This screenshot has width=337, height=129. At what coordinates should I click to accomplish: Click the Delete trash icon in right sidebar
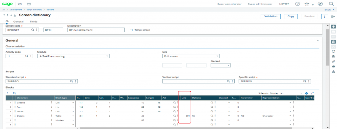[333, 42]
